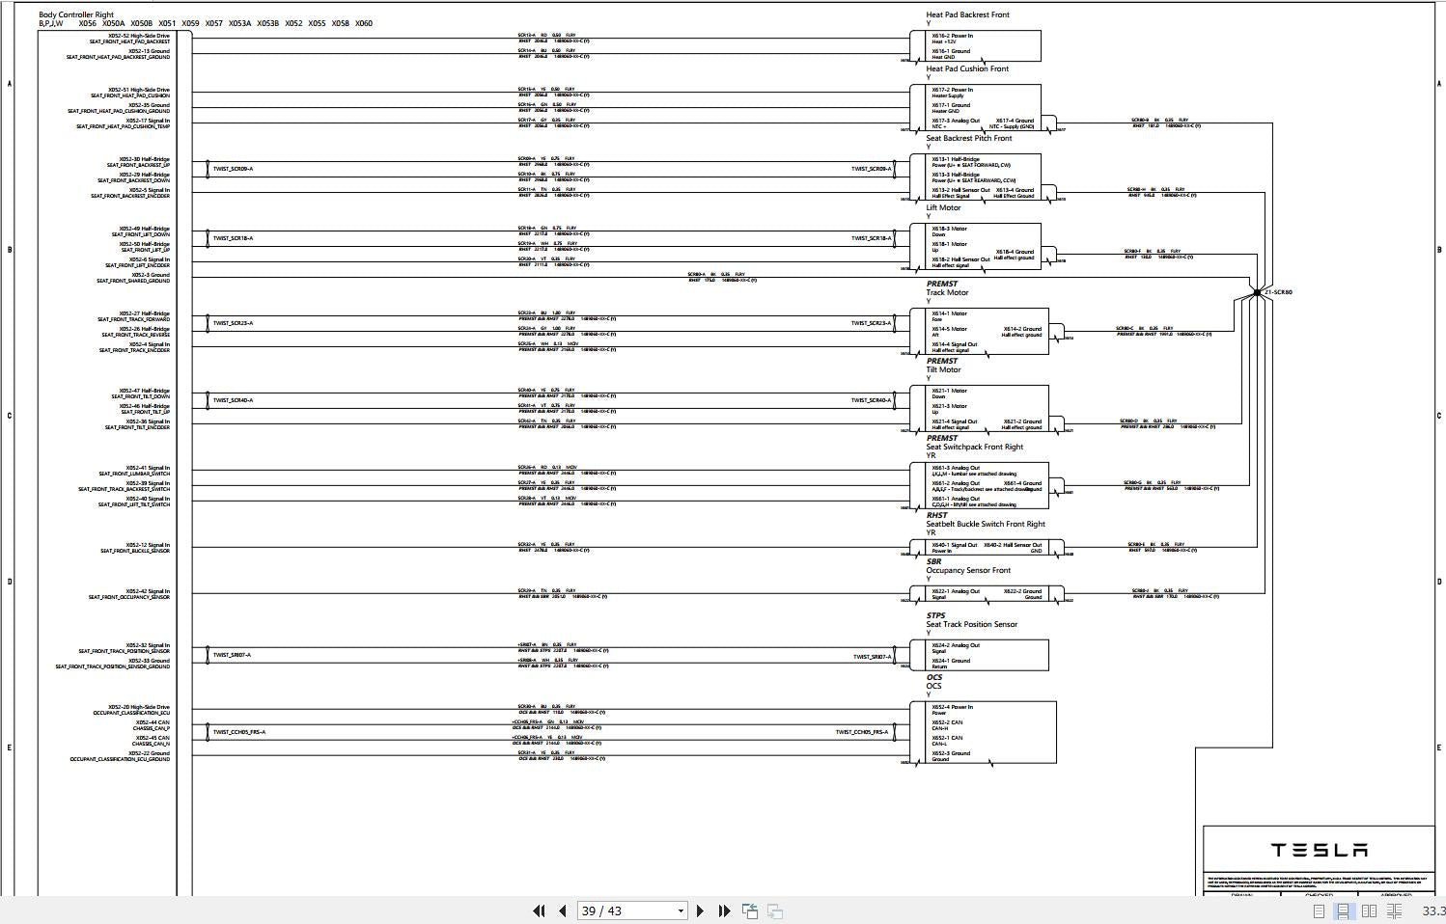The image size is (1446, 924).
Task: Click the X050A connector reference
Action: tap(114, 23)
